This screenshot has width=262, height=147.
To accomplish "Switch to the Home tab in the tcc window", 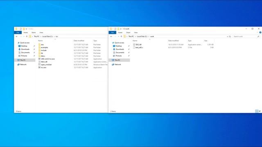I will pos(25,33).
